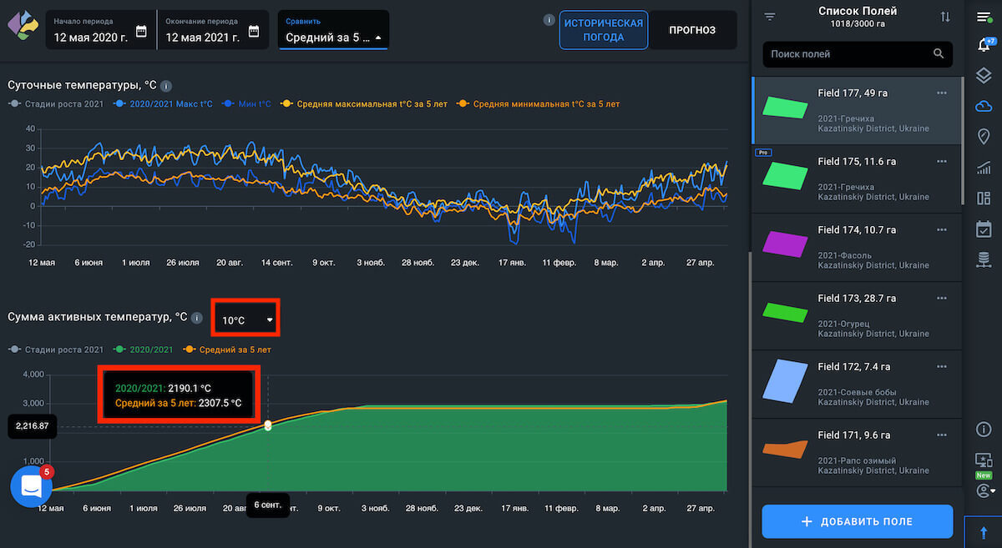Select the weather cloud icon in sidebar
This screenshot has height=548, width=1002.
coord(983,106)
